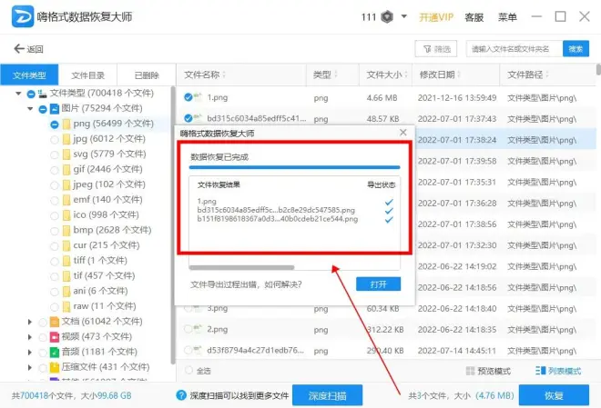
Task: Click the 1.png image file icon
Action: pyautogui.click(x=199, y=96)
